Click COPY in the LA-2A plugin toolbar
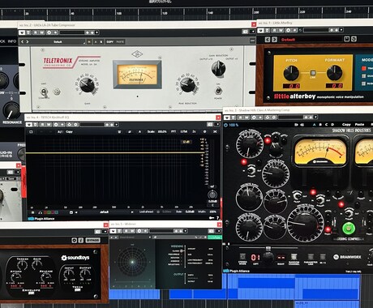The width and height of the screenshot is (373, 308). 109,42
